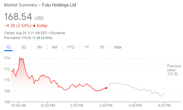
Task: Click the red down arrow next to today
Action: click(x=34, y=25)
